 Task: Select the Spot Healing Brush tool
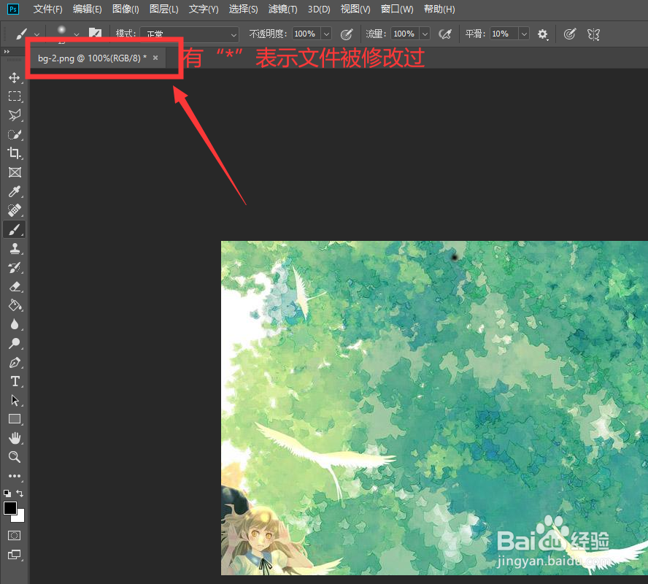click(x=15, y=210)
